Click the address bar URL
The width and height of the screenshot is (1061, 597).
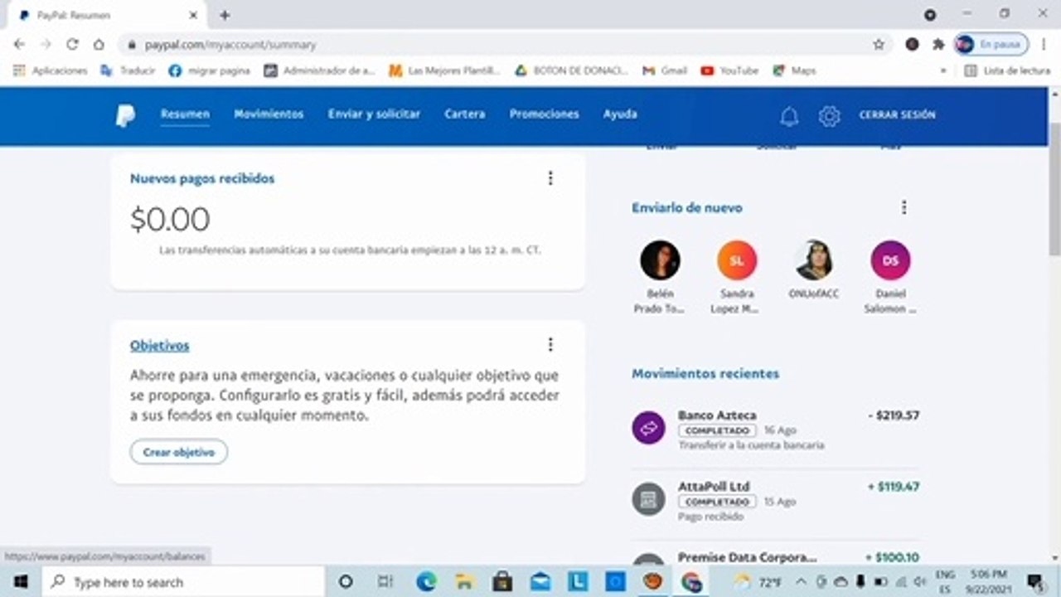click(x=230, y=45)
